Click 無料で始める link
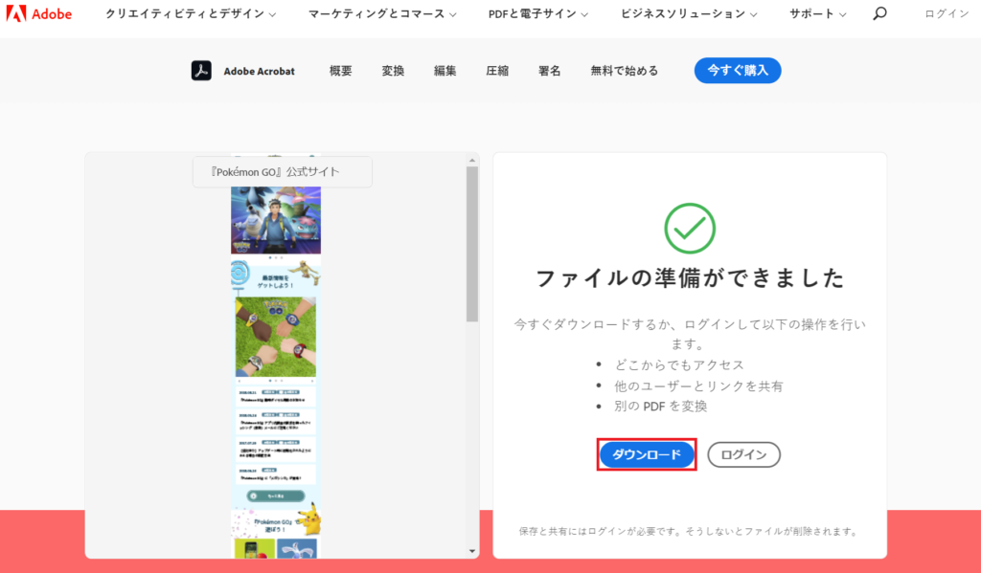 [624, 71]
